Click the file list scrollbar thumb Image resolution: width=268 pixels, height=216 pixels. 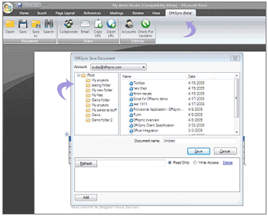(237, 98)
